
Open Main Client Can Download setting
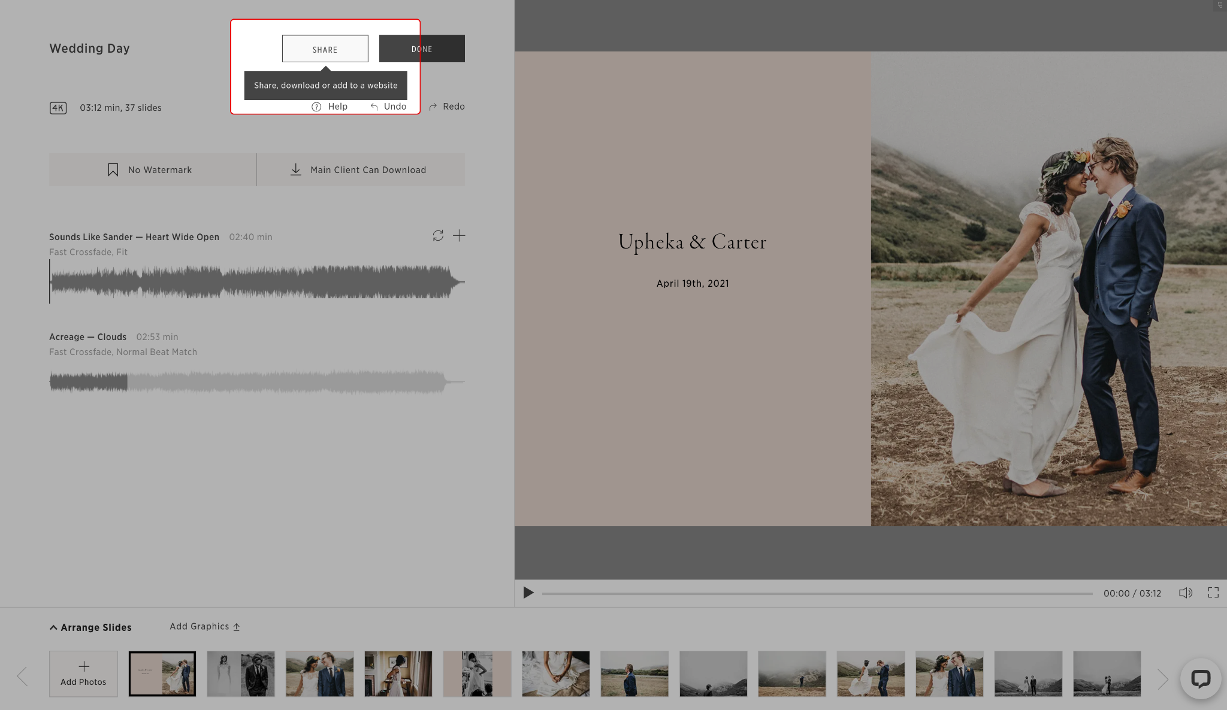[x=361, y=170]
